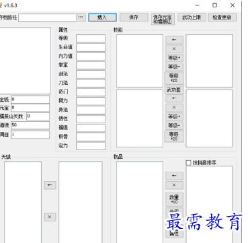Screen dimensions: 248x243
Task: Click the ← arrow button directly below 武功套
Action: [174, 98]
